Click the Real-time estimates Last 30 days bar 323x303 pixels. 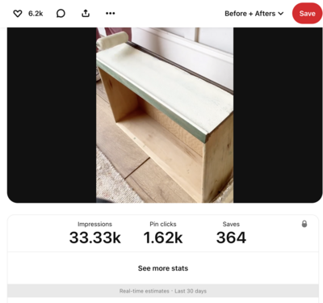click(x=163, y=291)
